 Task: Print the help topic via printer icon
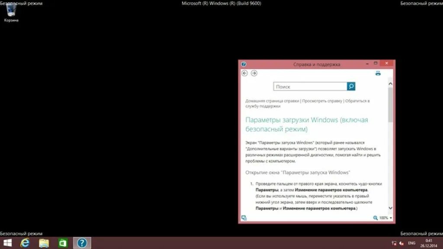(378, 73)
